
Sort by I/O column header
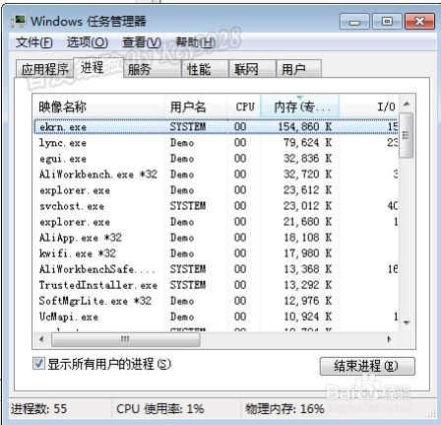[x=369, y=106]
